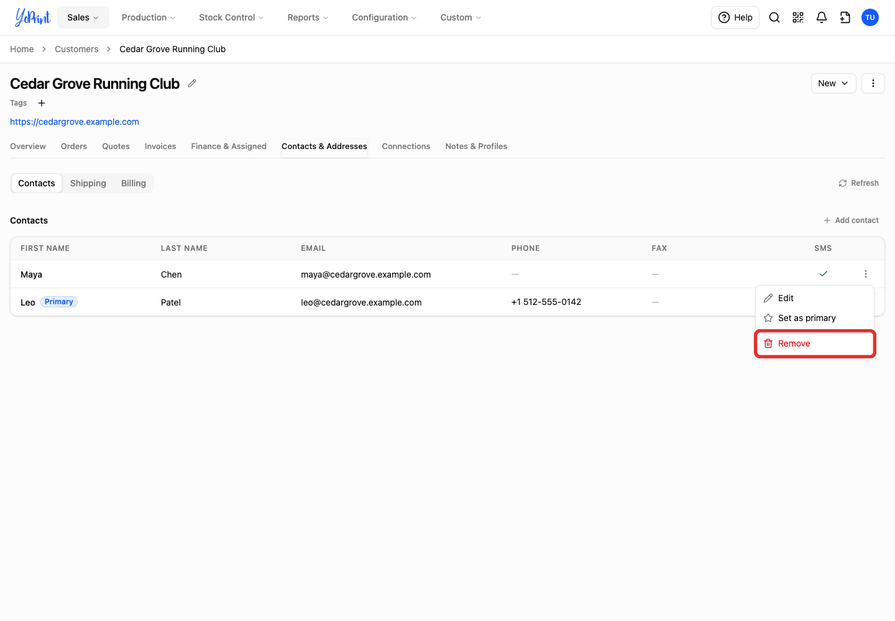Click the YoPrint logo

click(32, 17)
